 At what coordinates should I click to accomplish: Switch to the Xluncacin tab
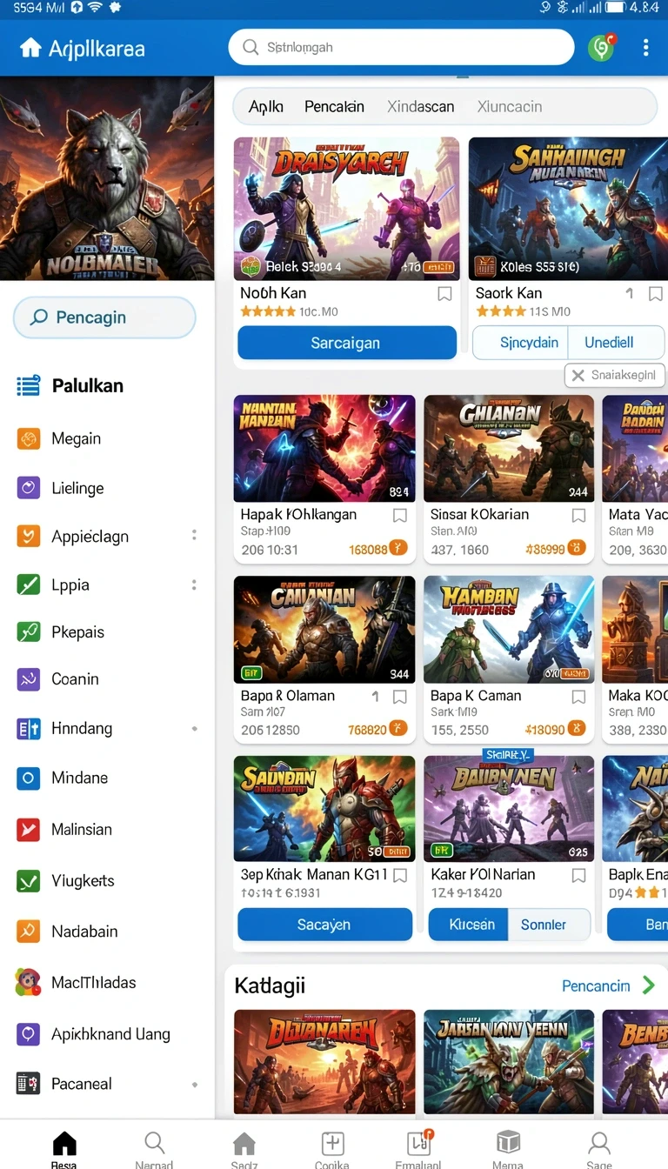pos(510,107)
